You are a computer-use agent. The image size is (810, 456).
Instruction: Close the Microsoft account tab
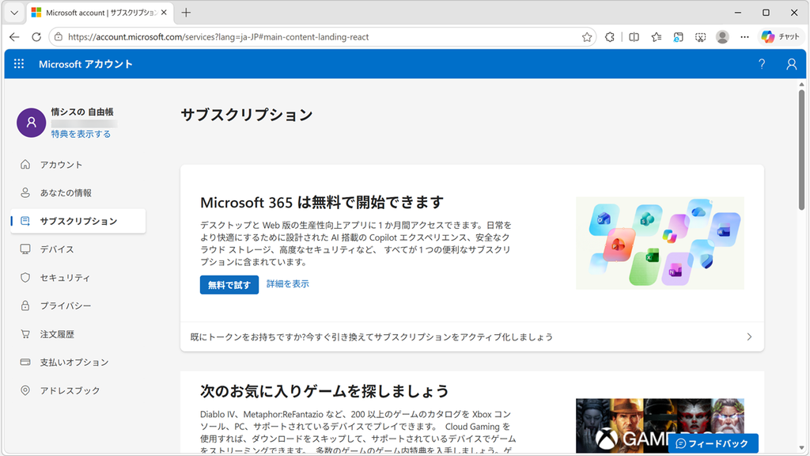coord(164,13)
